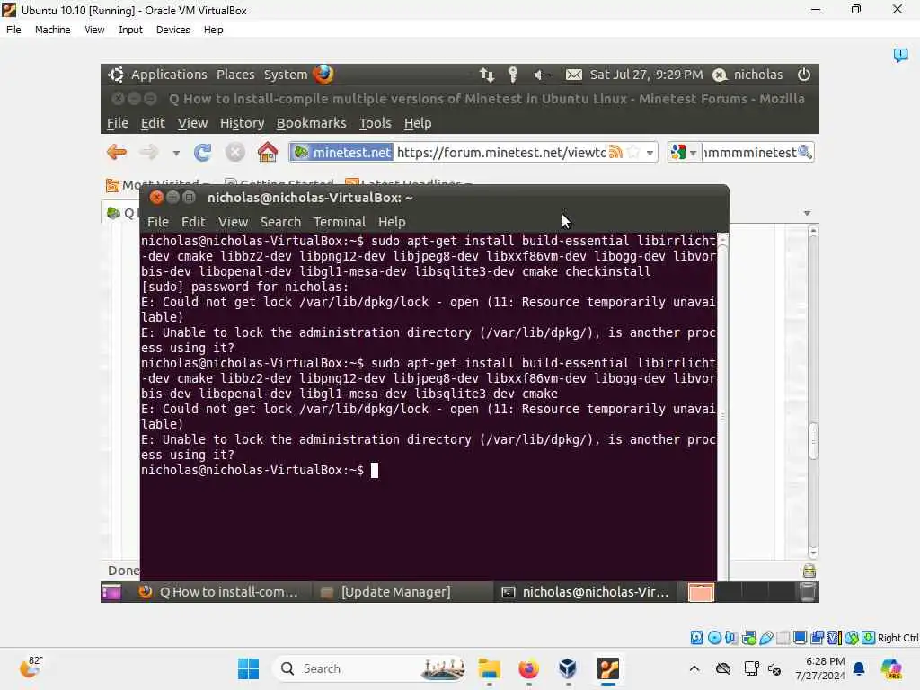The image size is (920, 690).
Task: Open the System menu in Ubuntu panel
Action: 286,75
